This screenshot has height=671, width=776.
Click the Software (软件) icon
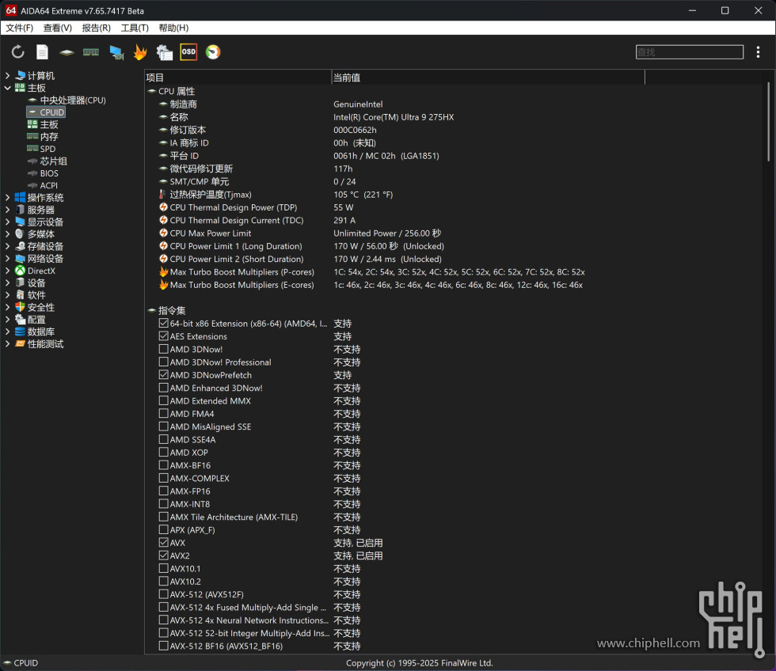pyautogui.click(x=21, y=294)
